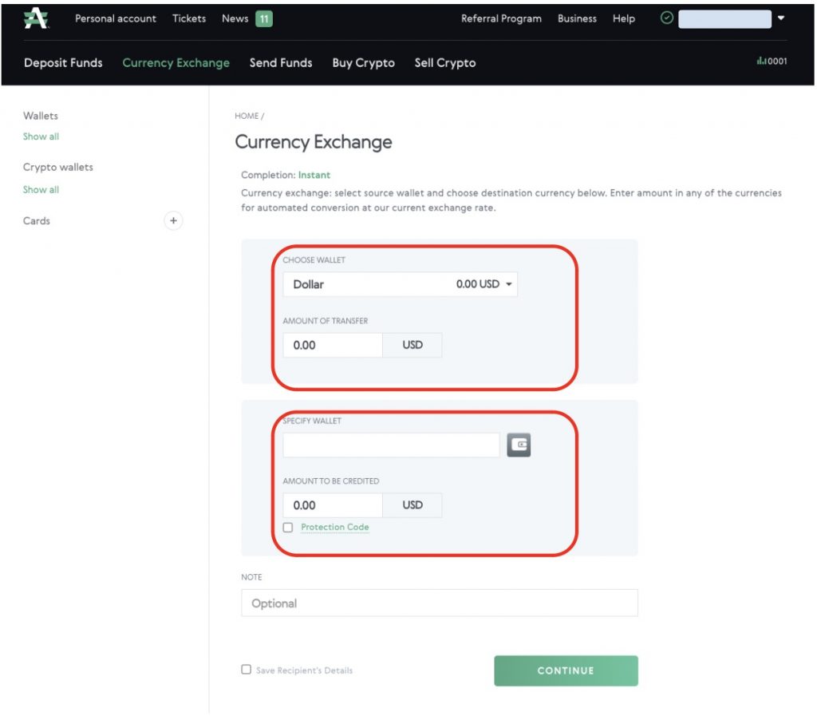
Task: Click the Tickets icon in the header
Action: pyautogui.click(x=188, y=18)
